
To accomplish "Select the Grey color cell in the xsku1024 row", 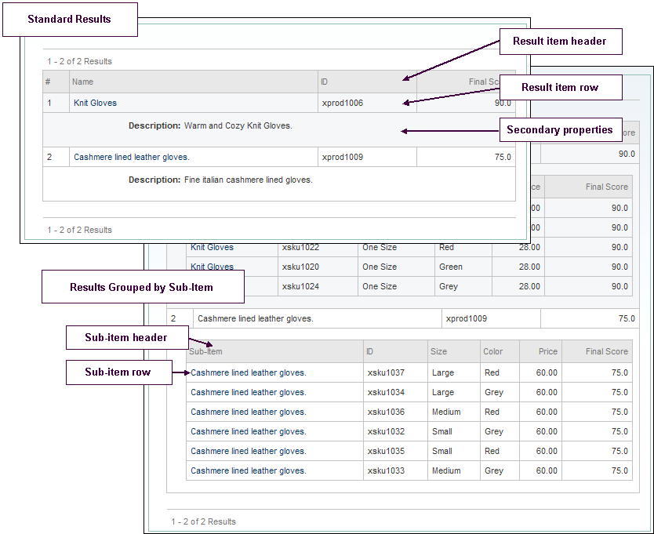I will tap(463, 287).
